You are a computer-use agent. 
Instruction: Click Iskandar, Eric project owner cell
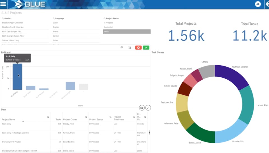tap(69, 142)
